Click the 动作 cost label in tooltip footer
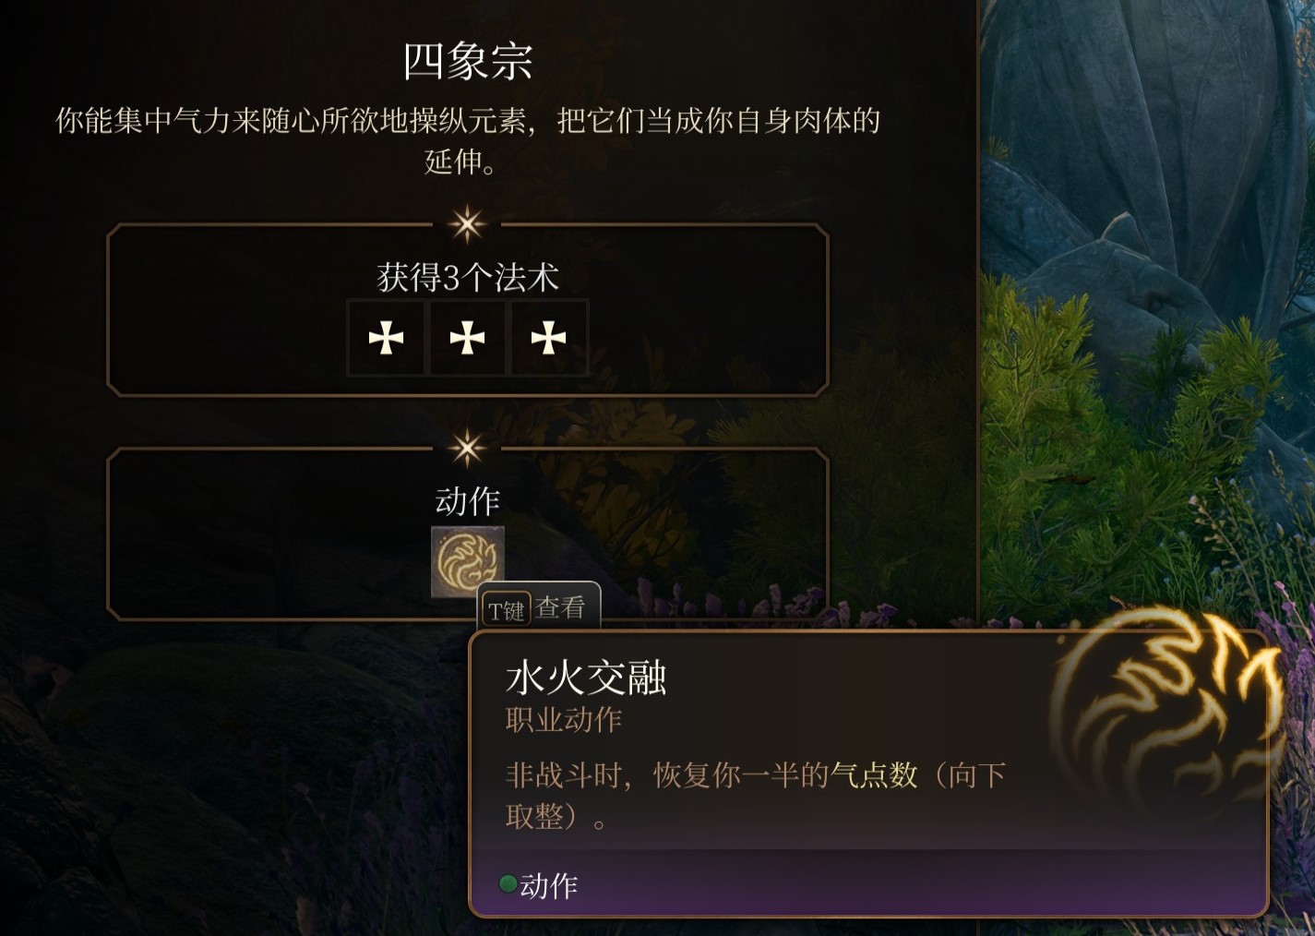Viewport: 1315px width, 936px height. tap(549, 885)
